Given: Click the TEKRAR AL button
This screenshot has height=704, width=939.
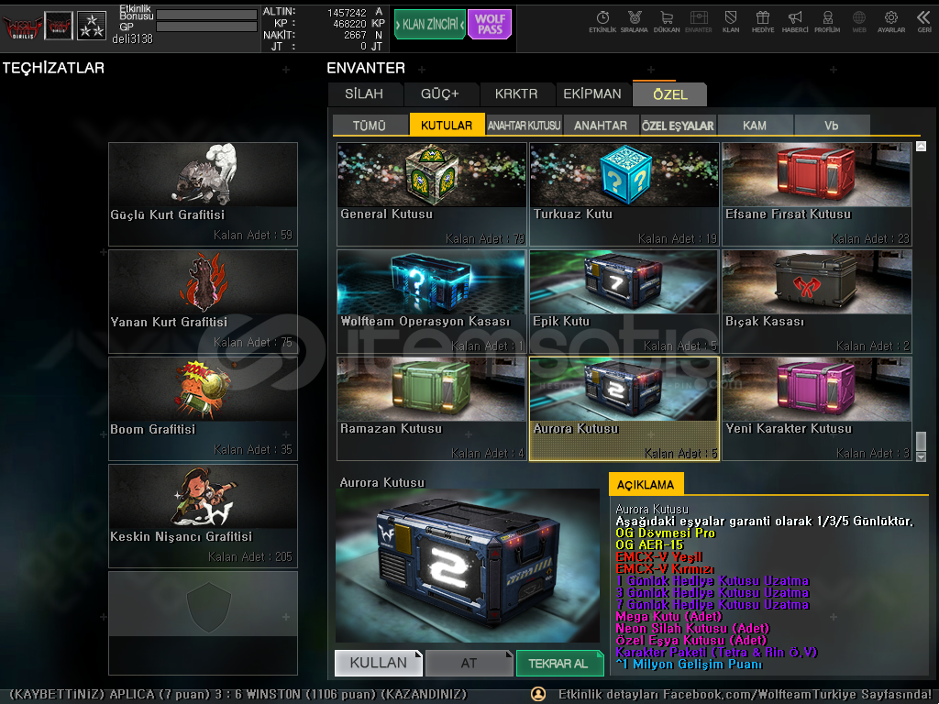Looking at the screenshot, I should tap(560, 663).
